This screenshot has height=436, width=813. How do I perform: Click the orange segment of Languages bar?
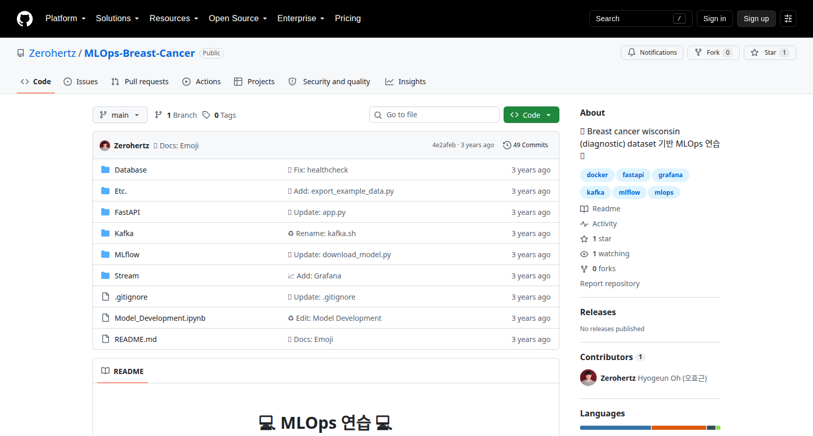pos(679,428)
